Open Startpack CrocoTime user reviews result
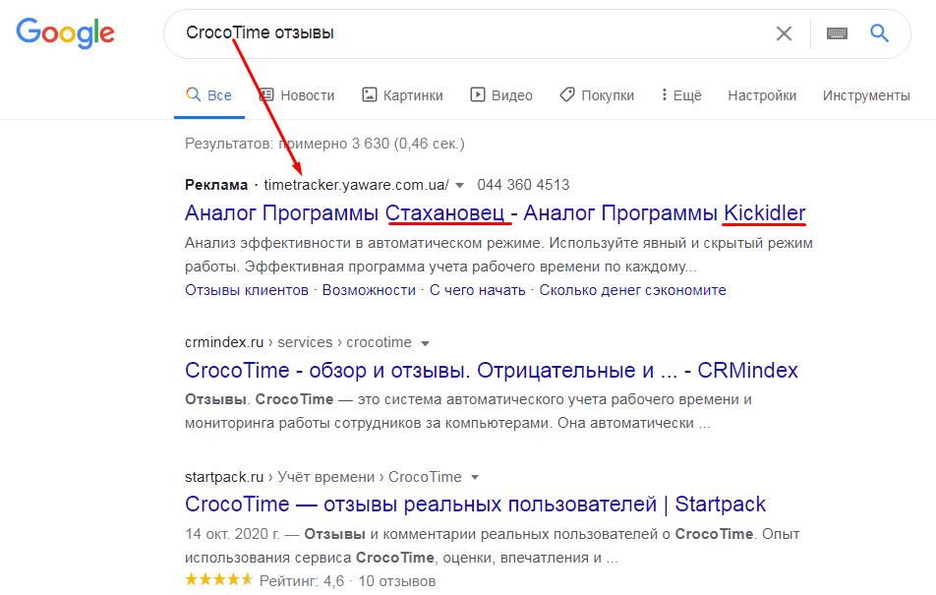The width and height of the screenshot is (936, 595). (x=475, y=505)
